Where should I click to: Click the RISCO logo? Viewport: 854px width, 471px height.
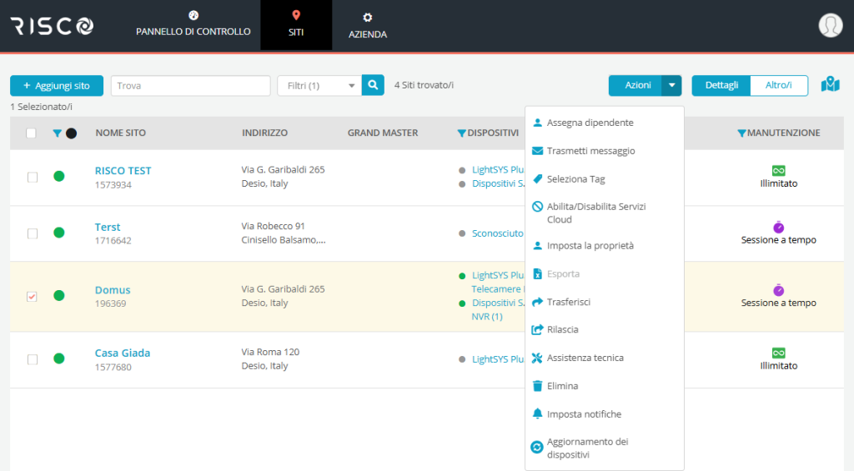(x=52, y=26)
